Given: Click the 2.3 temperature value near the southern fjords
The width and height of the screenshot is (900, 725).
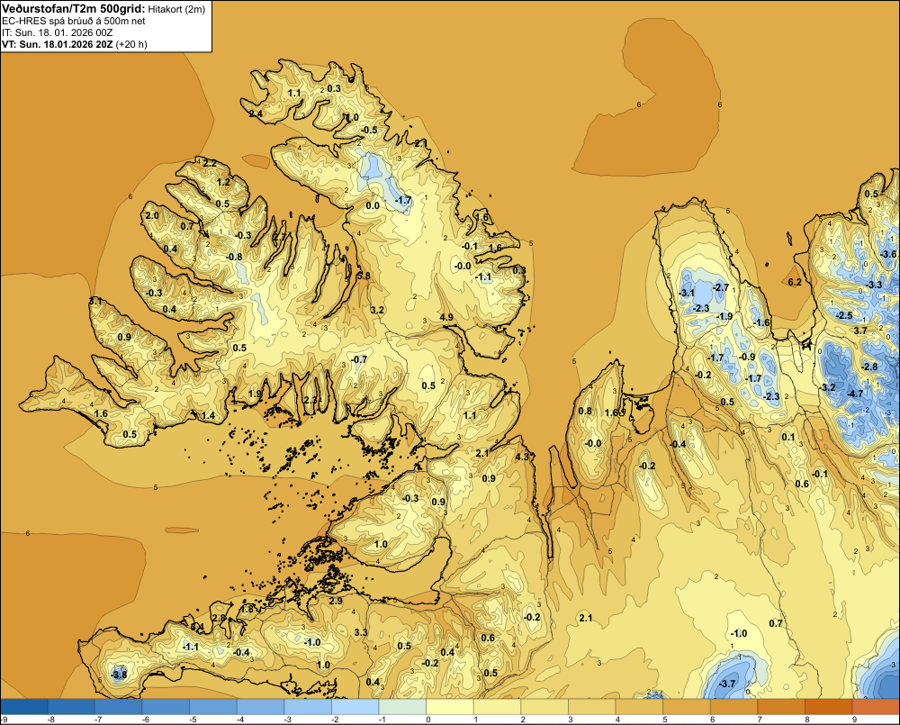Looking at the screenshot, I should pyautogui.click(x=310, y=400).
